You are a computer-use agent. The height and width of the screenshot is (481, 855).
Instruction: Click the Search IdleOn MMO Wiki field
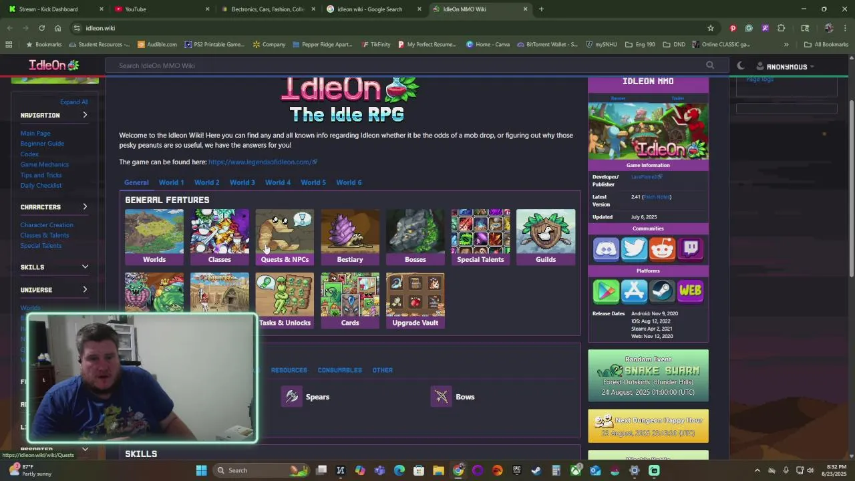407,65
